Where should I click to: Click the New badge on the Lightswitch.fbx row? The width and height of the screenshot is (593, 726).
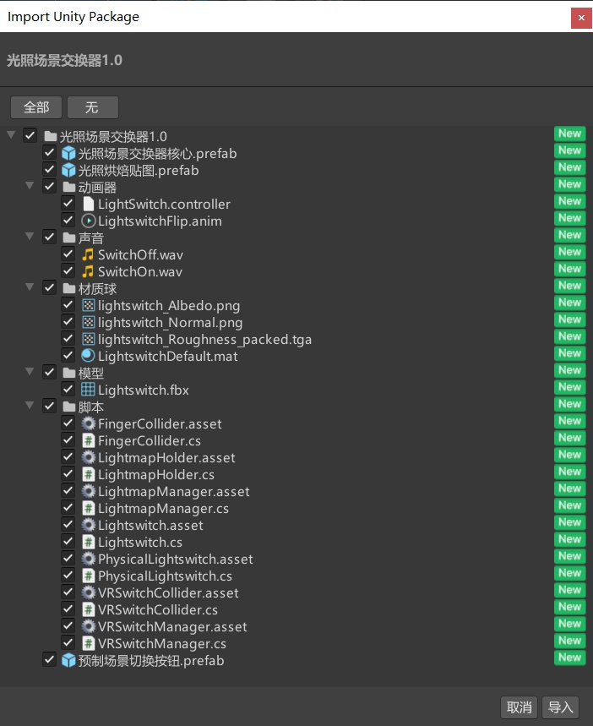[x=570, y=387]
